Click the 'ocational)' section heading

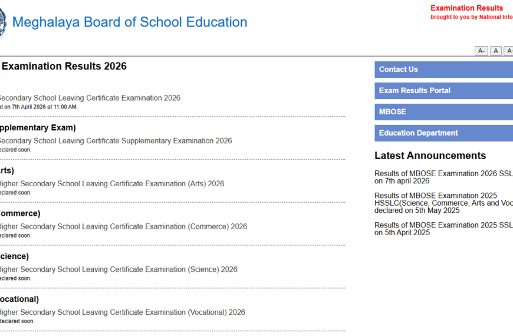[19, 299]
